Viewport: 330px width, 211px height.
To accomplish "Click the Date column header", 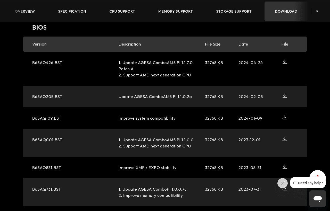I will 243,44.
